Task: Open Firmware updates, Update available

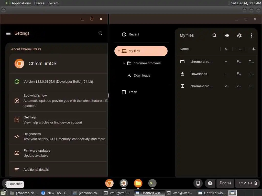Action: pos(59,153)
